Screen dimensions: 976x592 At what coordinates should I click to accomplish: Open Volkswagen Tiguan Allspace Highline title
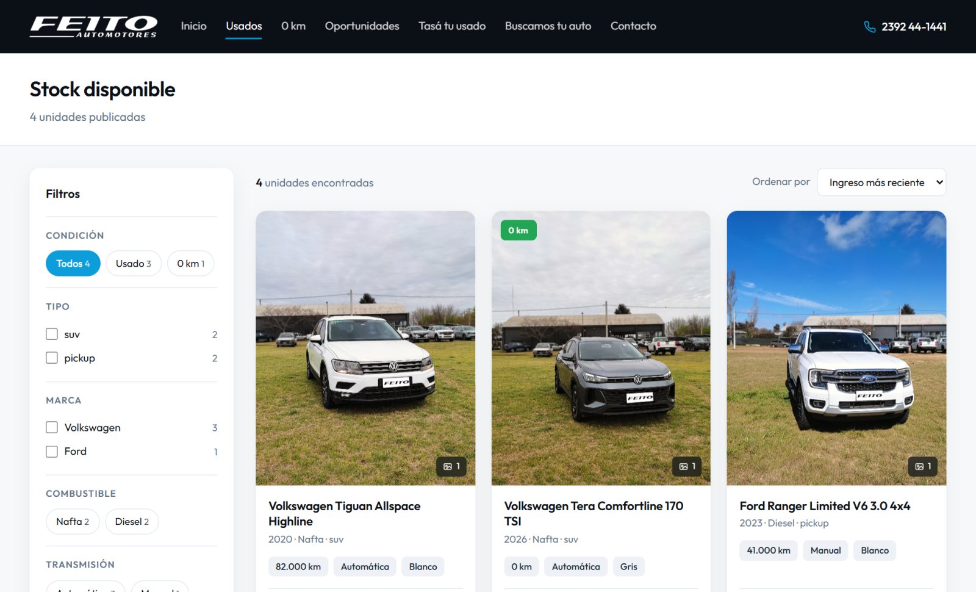(344, 514)
